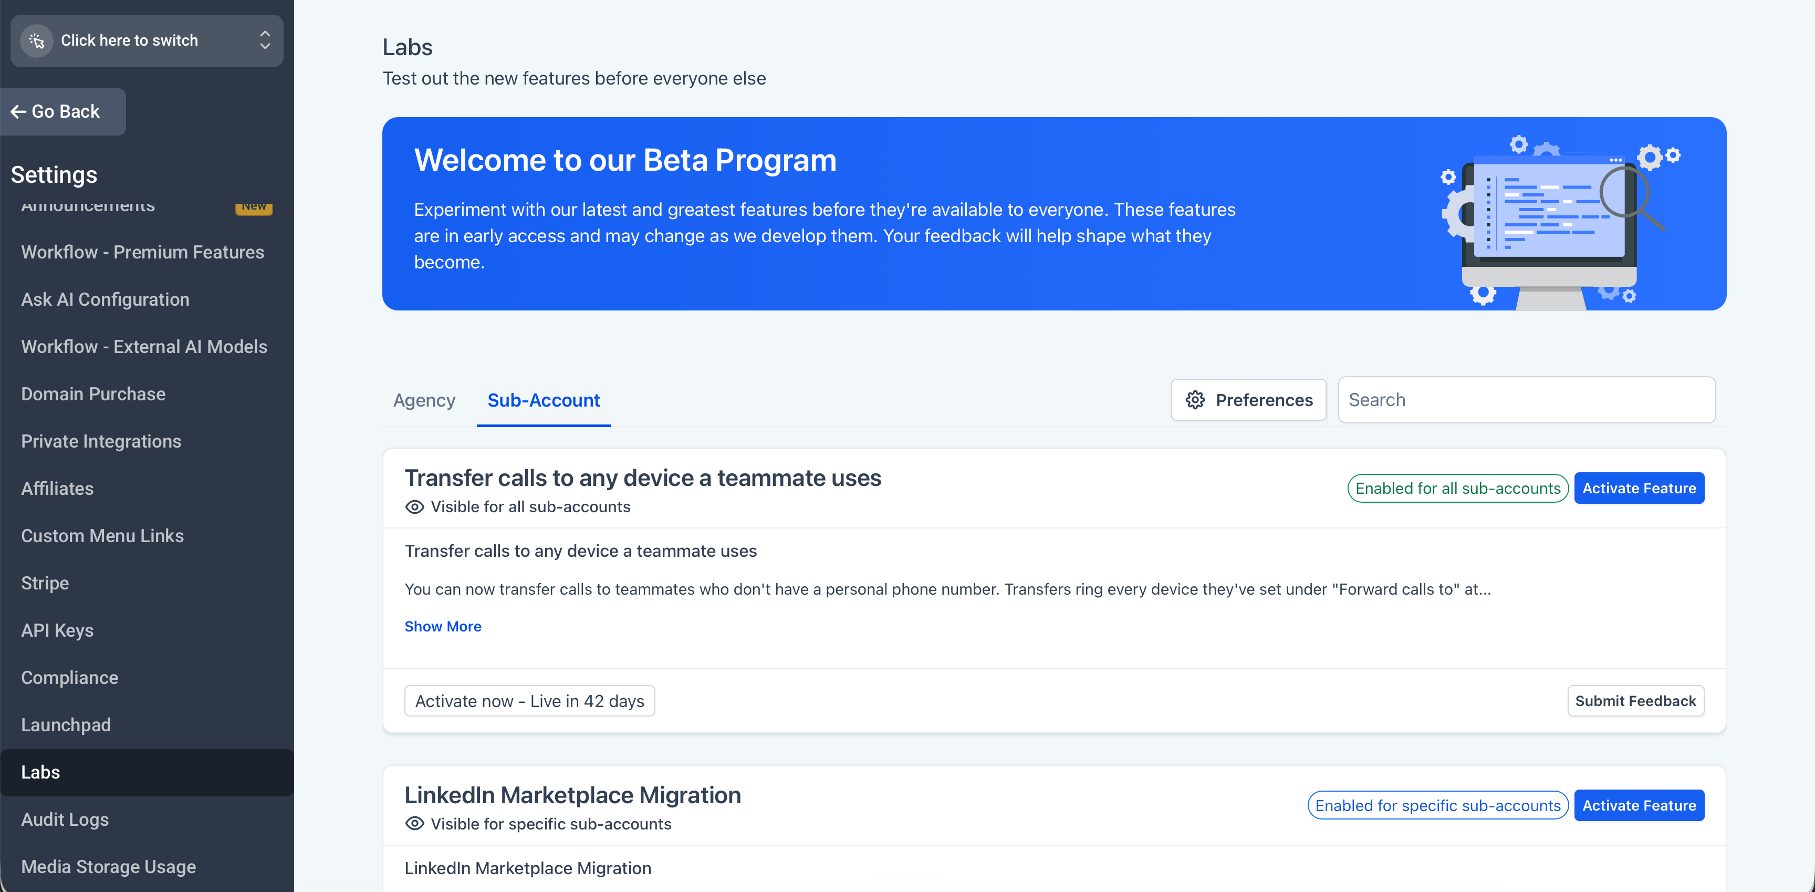The height and width of the screenshot is (892, 1815).
Task: Switch to the Agency tab
Action: tap(424, 400)
